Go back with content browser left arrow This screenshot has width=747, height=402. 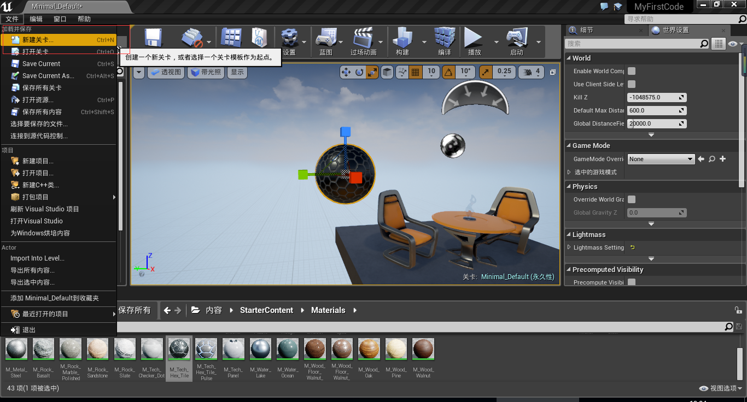pos(167,310)
